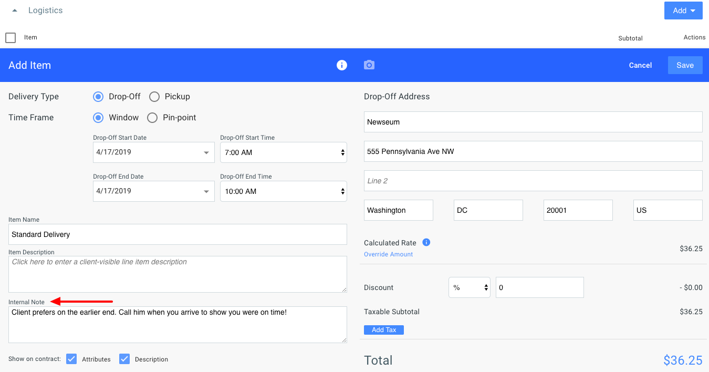Edit the US country field
This screenshot has height=372, width=709.
click(668, 210)
